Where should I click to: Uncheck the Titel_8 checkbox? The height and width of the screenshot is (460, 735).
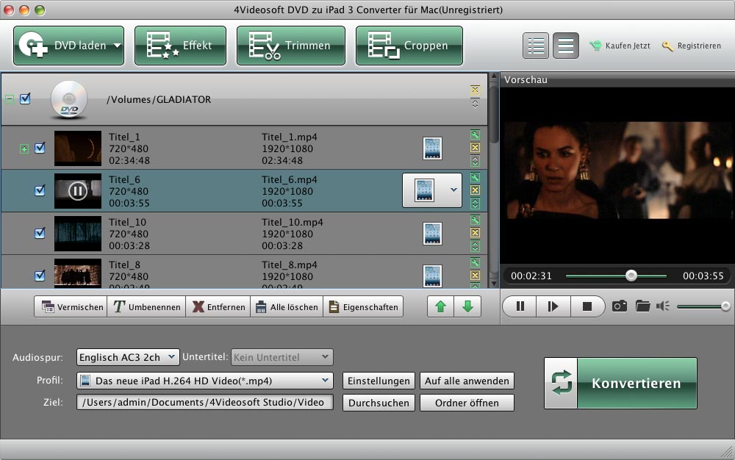click(40, 276)
